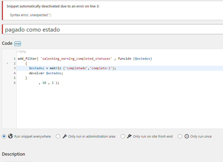The width and height of the screenshot is (223, 162).
Task: Click the 'add_filter(' text in line 1
Action: point(28,59)
